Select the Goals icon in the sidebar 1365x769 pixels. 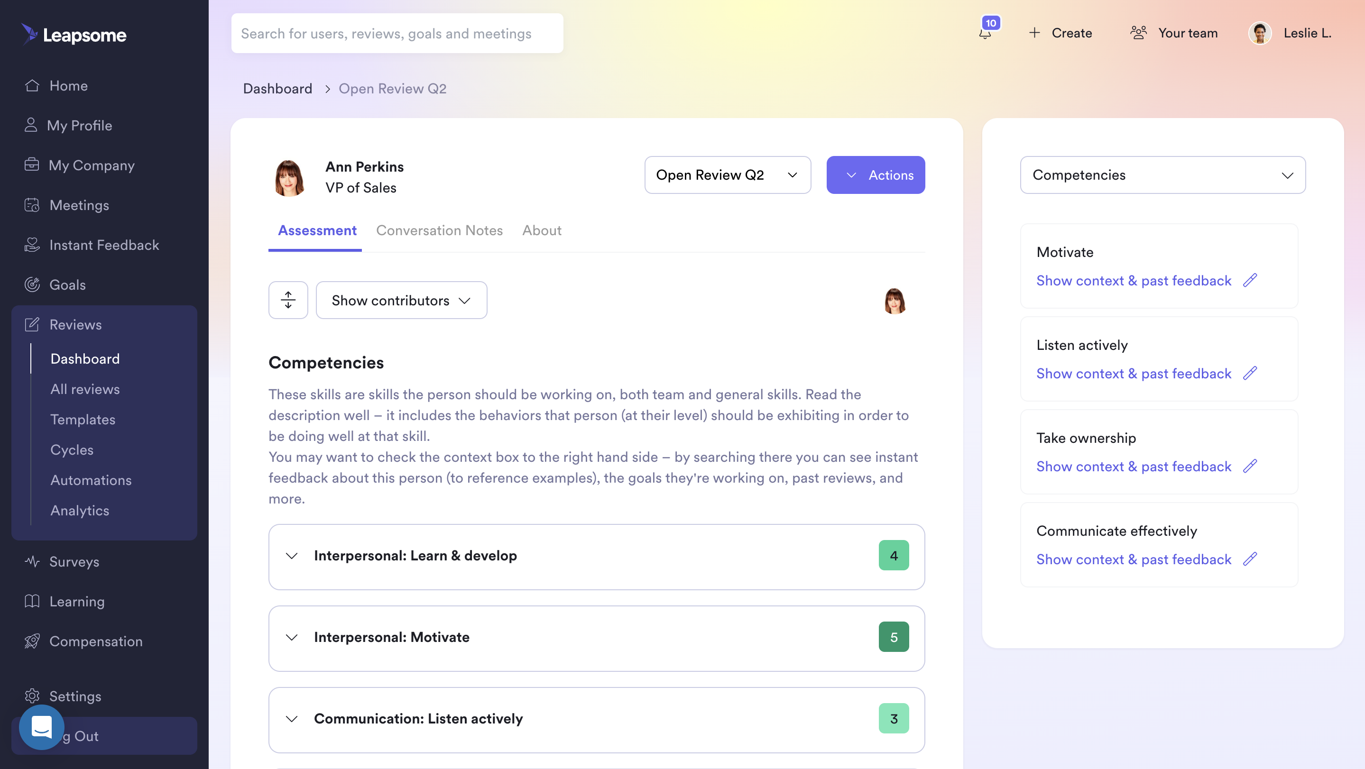click(32, 284)
